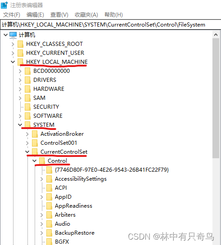The height and width of the screenshot is (245, 221).
Task: Select the BCD00000000 key label
Action: coord(52,71)
